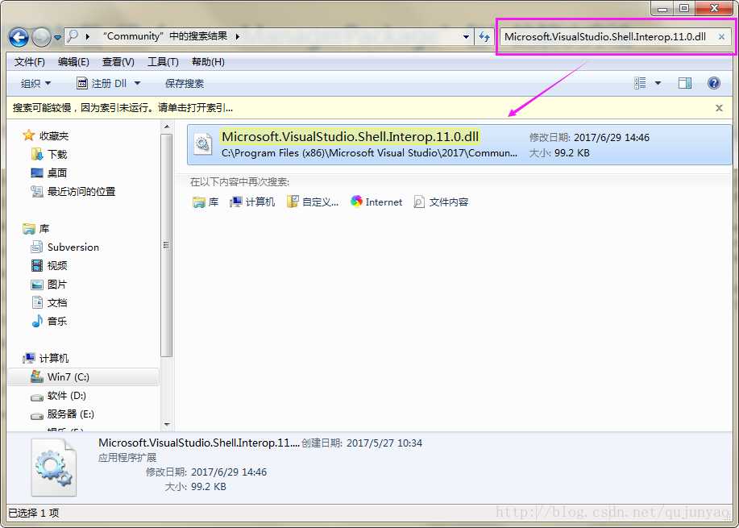
Task: Select 下载 folder in favorites
Action: point(49,154)
